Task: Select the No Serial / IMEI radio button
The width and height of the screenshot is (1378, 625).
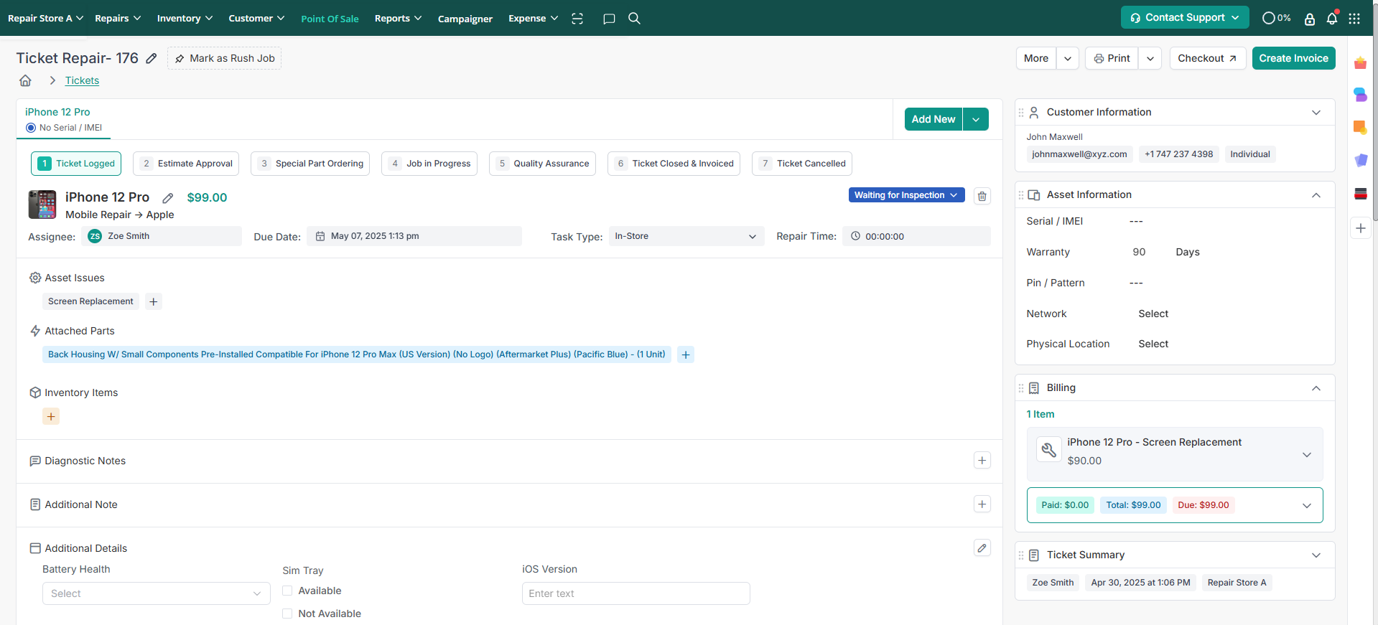Action: [x=31, y=128]
